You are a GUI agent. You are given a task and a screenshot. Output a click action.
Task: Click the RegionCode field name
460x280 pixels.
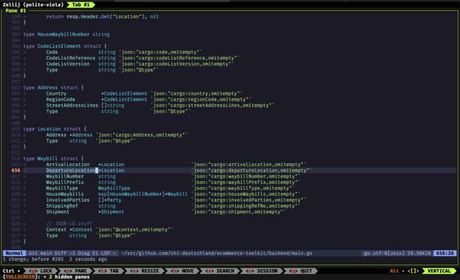(x=60, y=99)
